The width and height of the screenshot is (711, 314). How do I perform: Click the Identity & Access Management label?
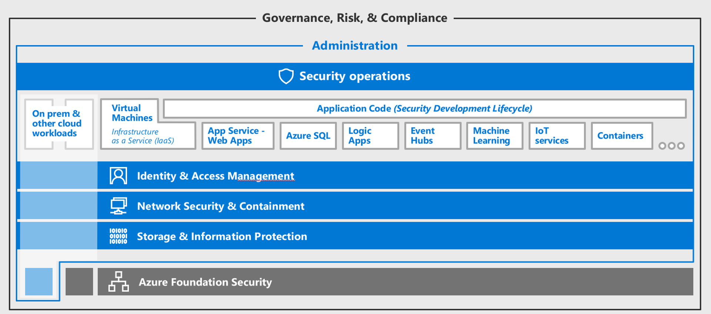(216, 176)
